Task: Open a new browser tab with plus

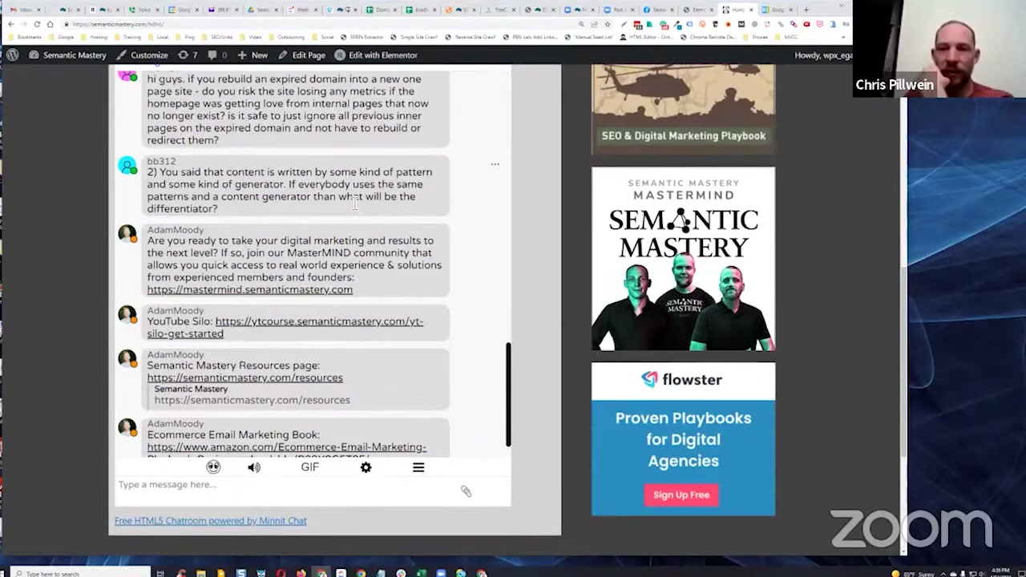Action: point(806,10)
